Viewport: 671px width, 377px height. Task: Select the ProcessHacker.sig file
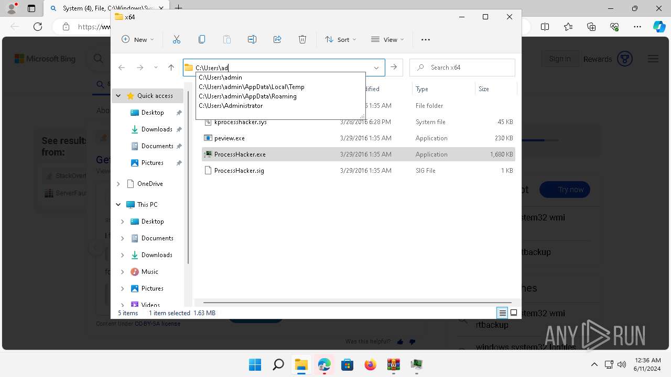[358, 171]
